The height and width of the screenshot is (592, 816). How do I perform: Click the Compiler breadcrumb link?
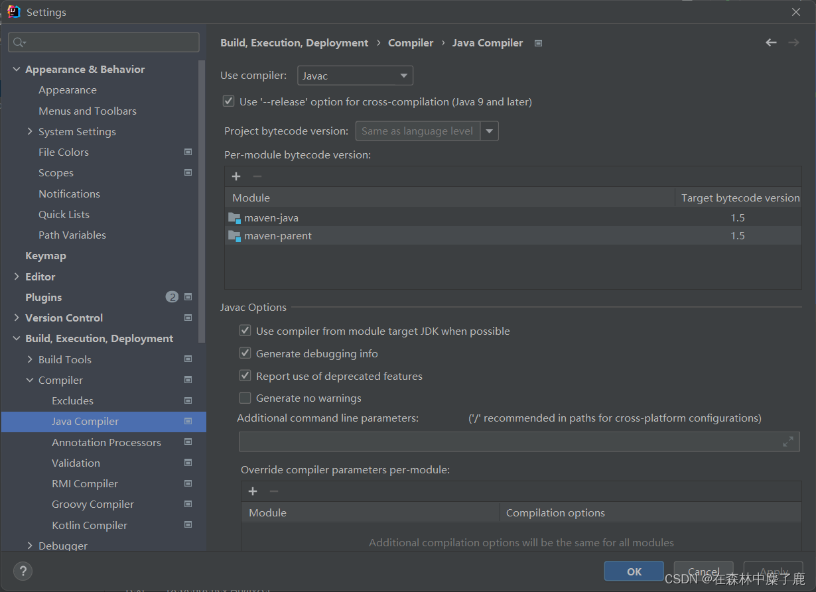click(411, 43)
